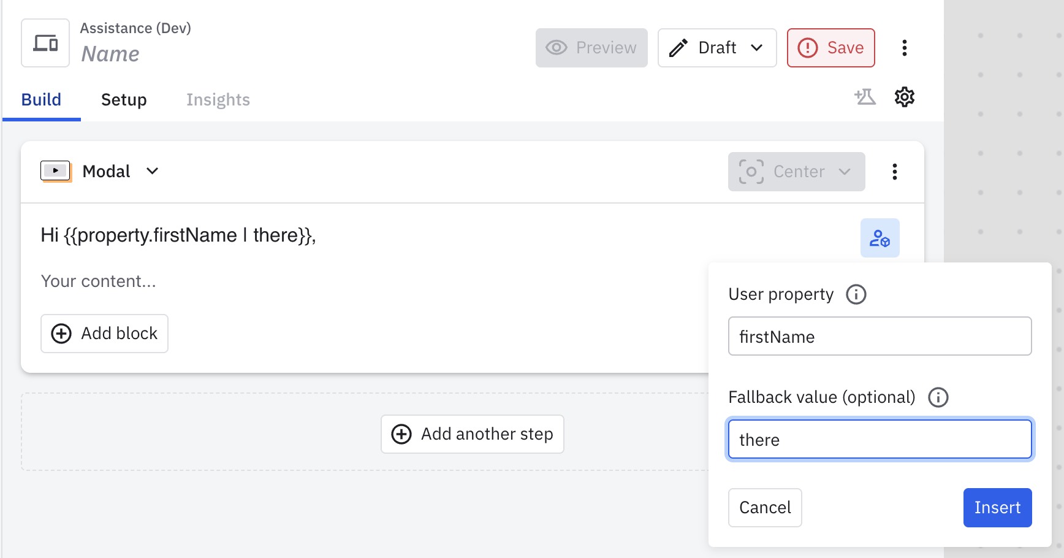Switch to the Setup tab

coord(124,99)
